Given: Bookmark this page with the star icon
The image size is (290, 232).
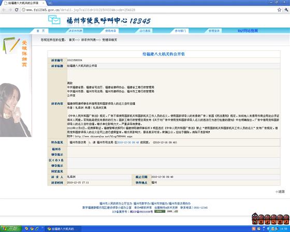Looking at the screenshot, I should pos(279,10).
